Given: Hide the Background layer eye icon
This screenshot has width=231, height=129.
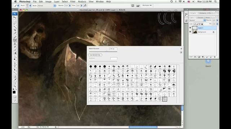Looking at the screenshot, I should point(190,32).
